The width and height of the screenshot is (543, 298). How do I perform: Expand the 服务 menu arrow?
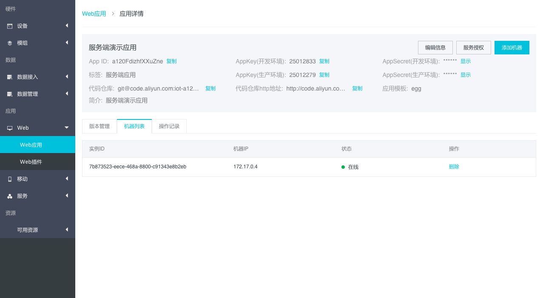coord(67,196)
